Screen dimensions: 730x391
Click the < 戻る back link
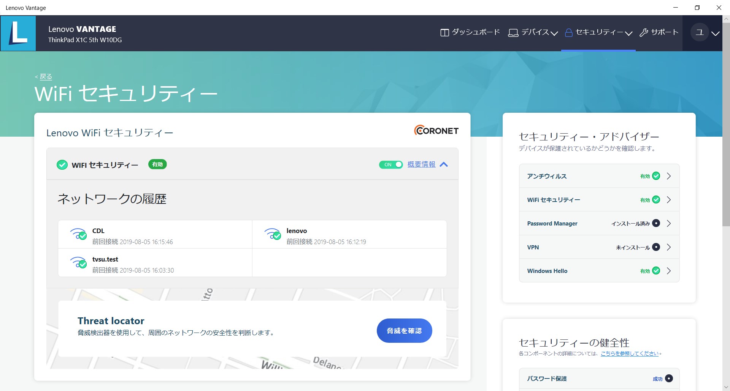43,76
